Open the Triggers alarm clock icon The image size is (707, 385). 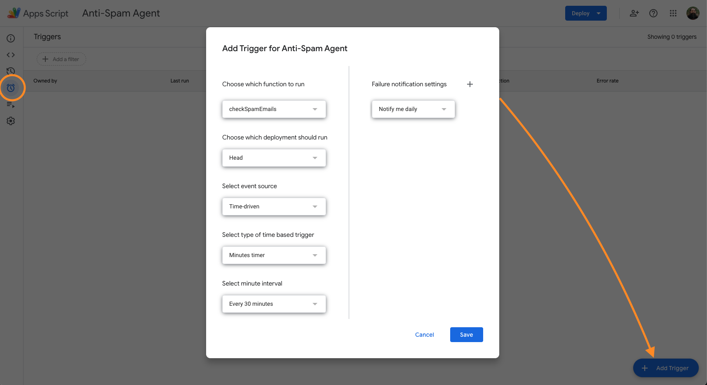click(11, 88)
